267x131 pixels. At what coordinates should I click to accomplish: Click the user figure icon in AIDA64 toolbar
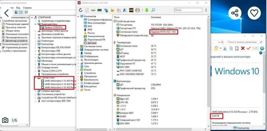pyautogui.click(x=125, y=10)
